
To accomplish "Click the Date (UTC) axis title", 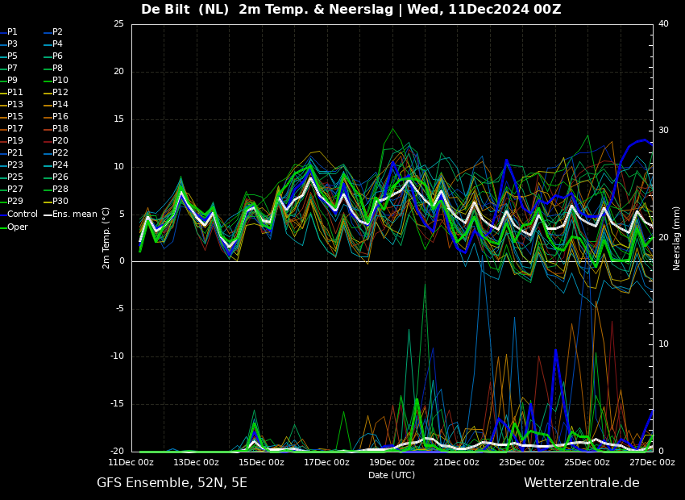I will pos(392,475).
